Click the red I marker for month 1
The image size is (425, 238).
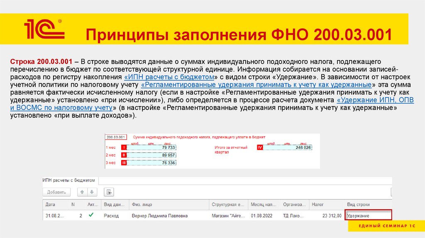[x=123, y=148]
